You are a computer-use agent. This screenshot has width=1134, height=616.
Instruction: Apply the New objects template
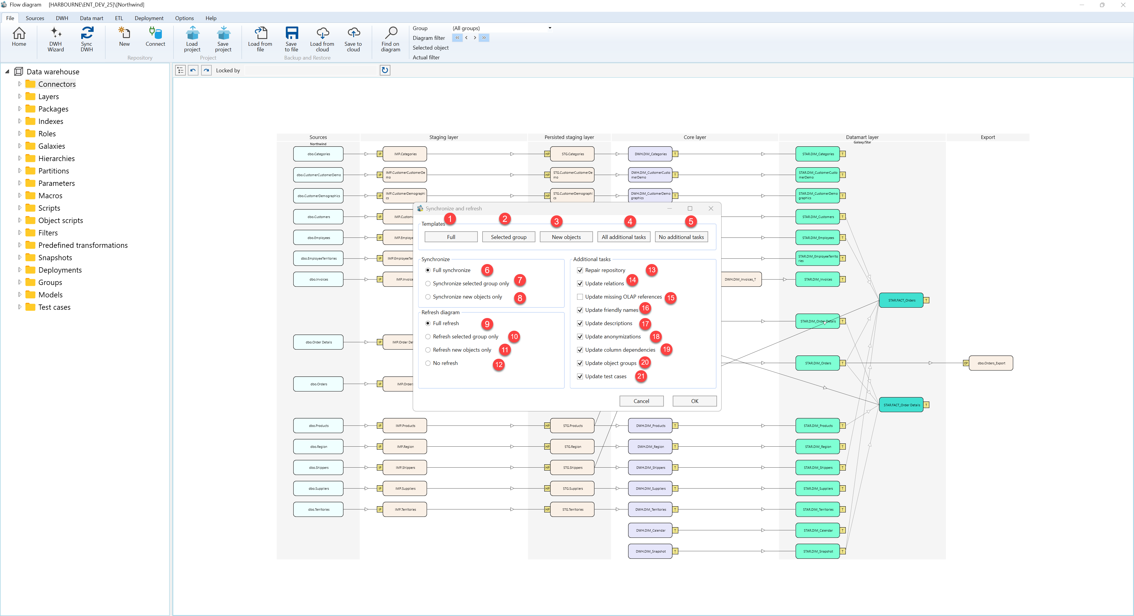pyautogui.click(x=566, y=237)
